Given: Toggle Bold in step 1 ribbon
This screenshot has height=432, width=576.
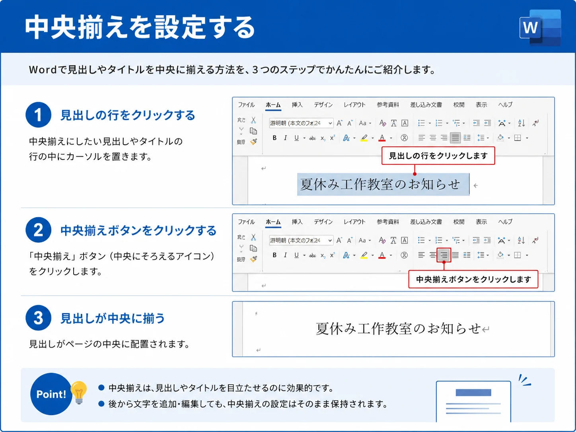Looking at the screenshot, I should coord(274,138).
